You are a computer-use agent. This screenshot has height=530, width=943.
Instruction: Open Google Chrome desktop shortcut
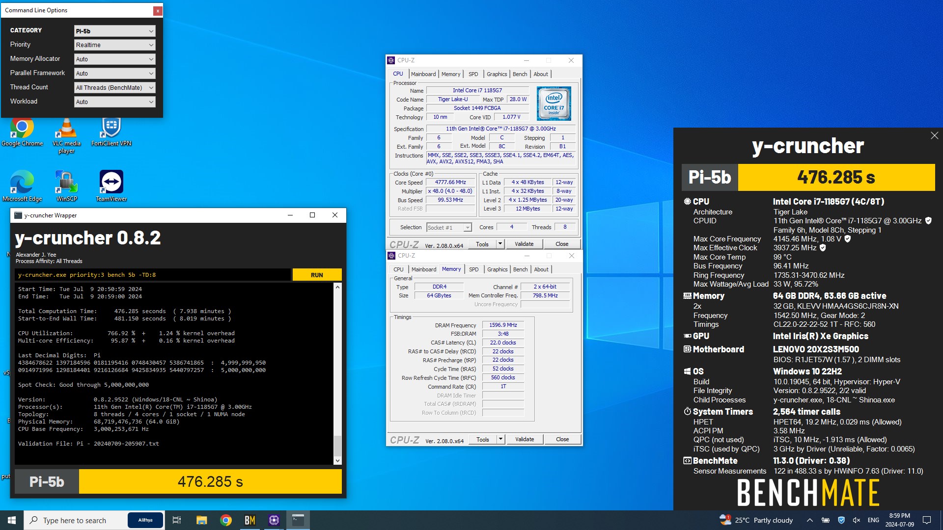[x=22, y=132]
